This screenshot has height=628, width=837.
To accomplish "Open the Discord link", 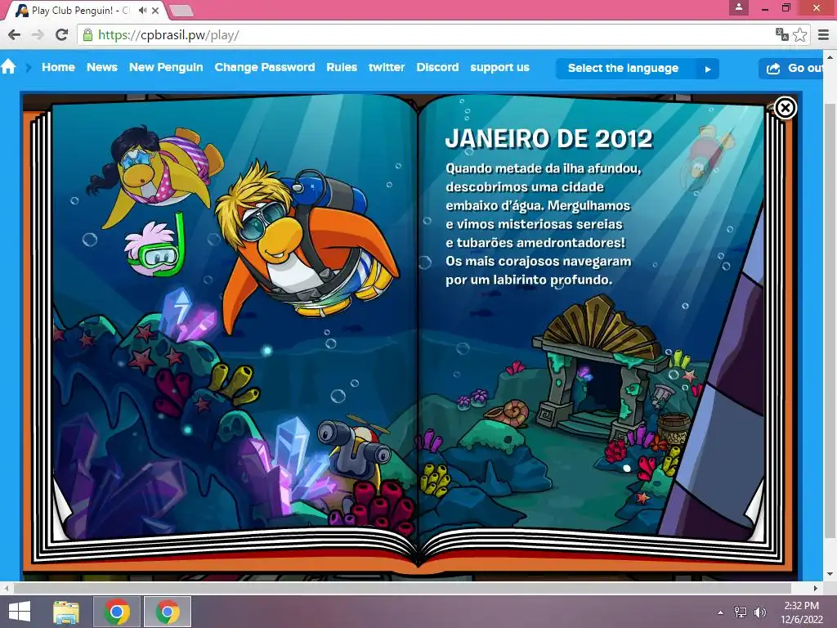I will pyautogui.click(x=437, y=67).
